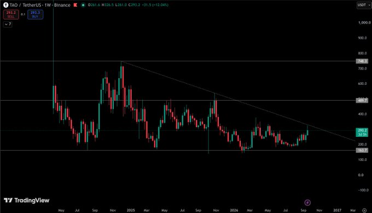Click the 2025 label on the time axis
The height and width of the screenshot is (213, 372).
(131, 210)
